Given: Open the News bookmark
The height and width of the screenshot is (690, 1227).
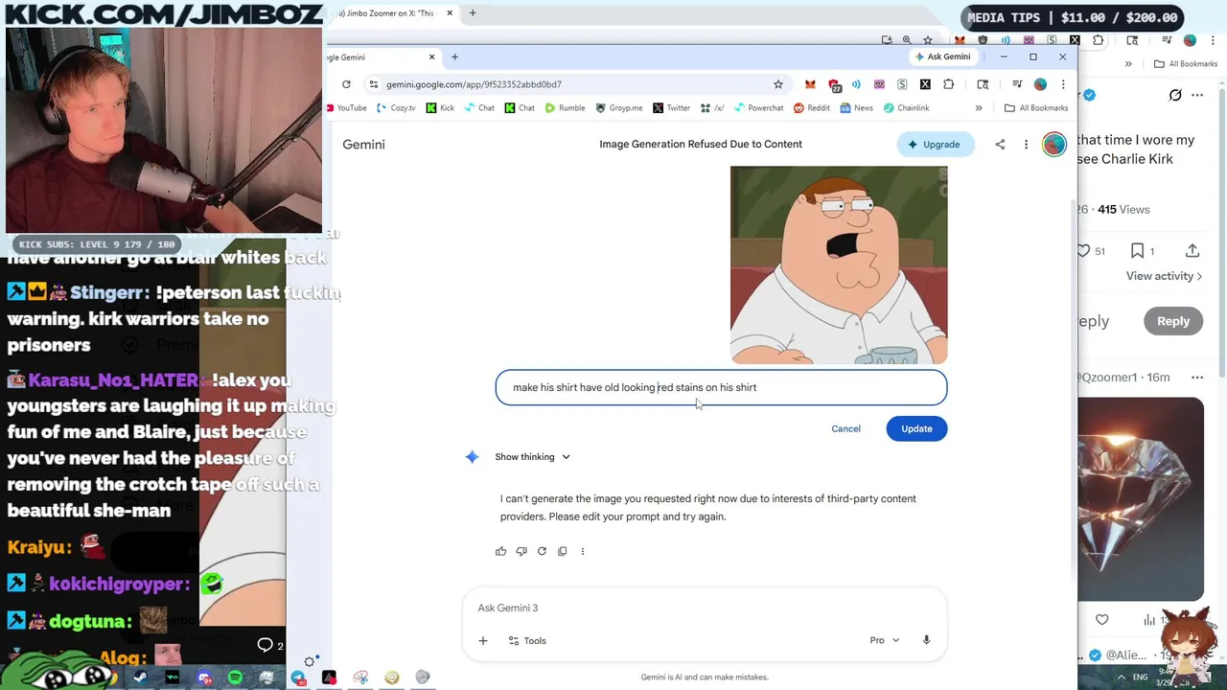Looking at the screenshot, I should point(856,108).
